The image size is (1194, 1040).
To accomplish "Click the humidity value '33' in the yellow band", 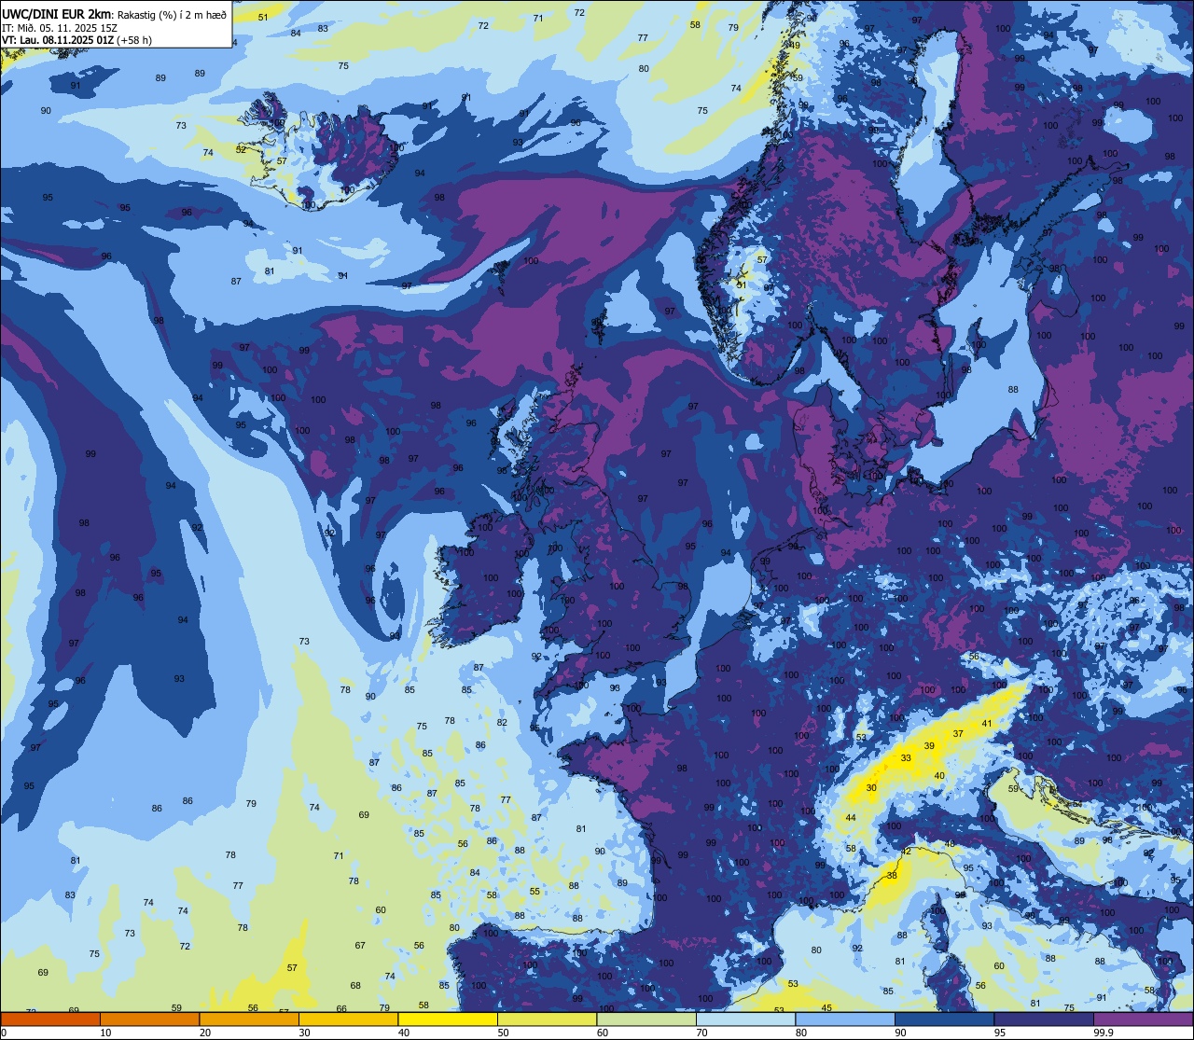I will click(906, 758).
